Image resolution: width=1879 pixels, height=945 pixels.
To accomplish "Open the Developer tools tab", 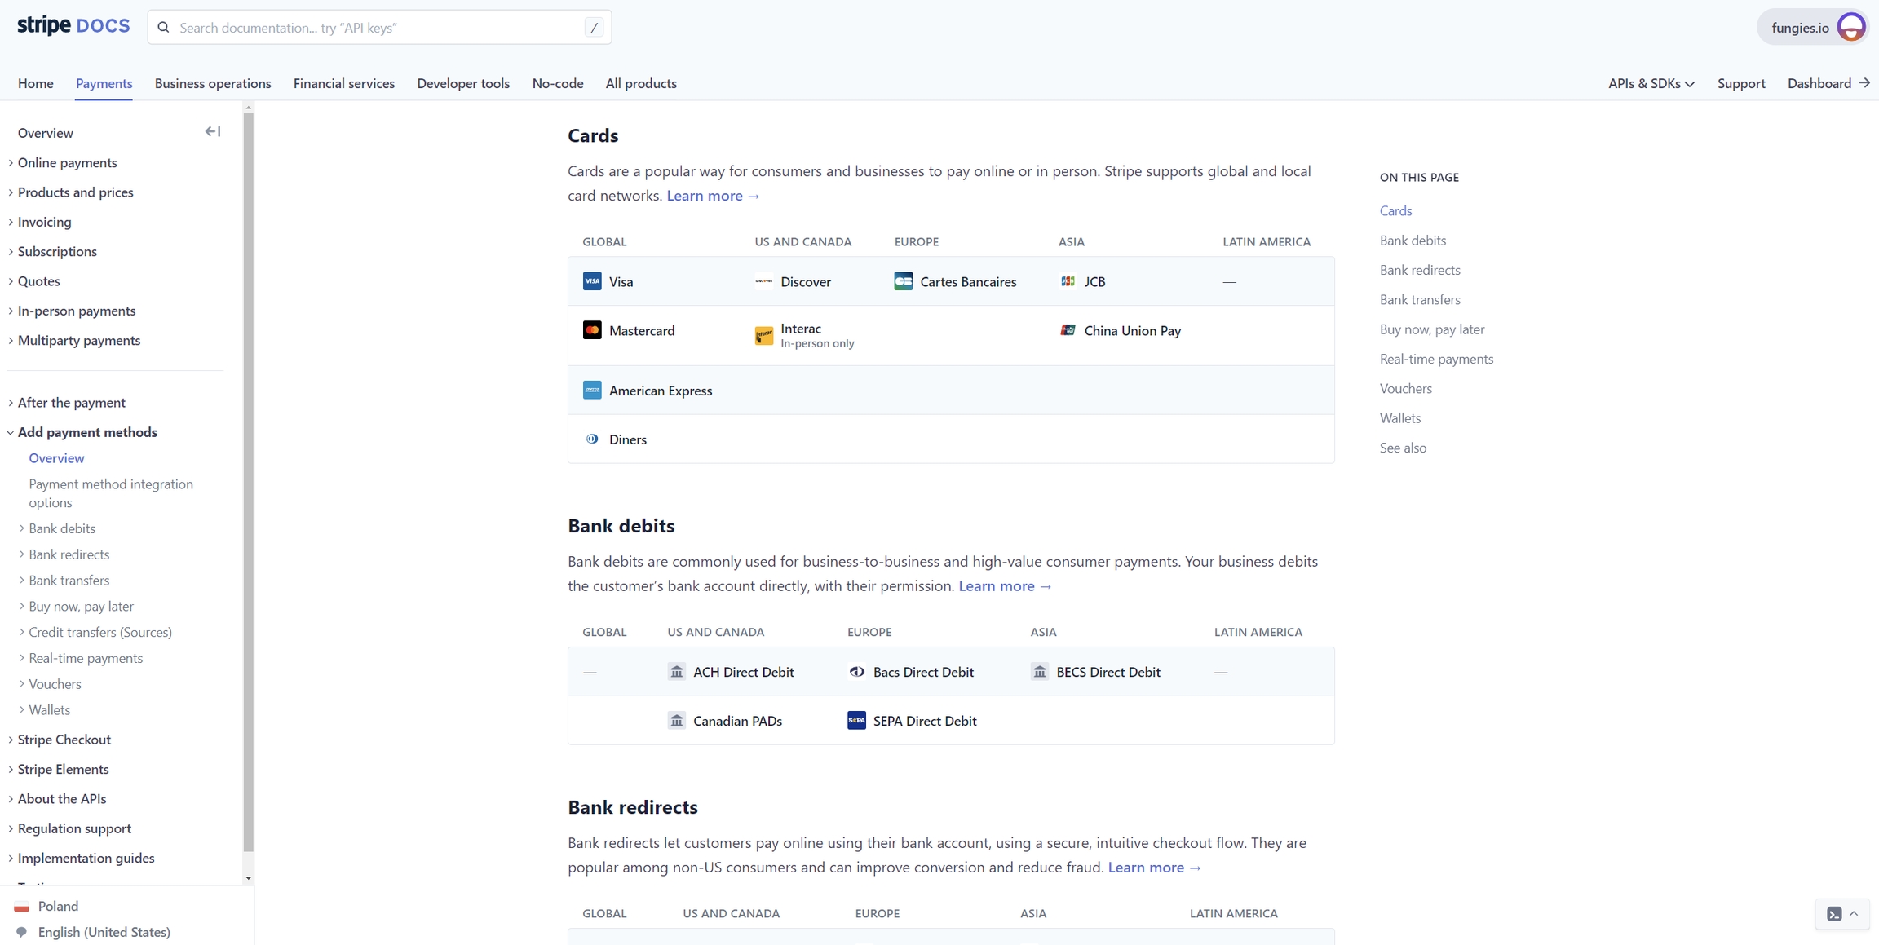I will (462, 83).
